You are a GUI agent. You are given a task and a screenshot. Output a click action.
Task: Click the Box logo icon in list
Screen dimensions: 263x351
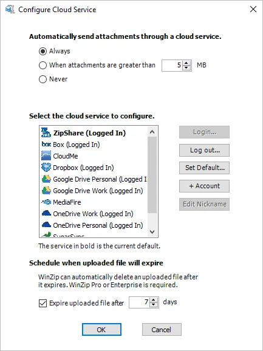click(46, 145)
